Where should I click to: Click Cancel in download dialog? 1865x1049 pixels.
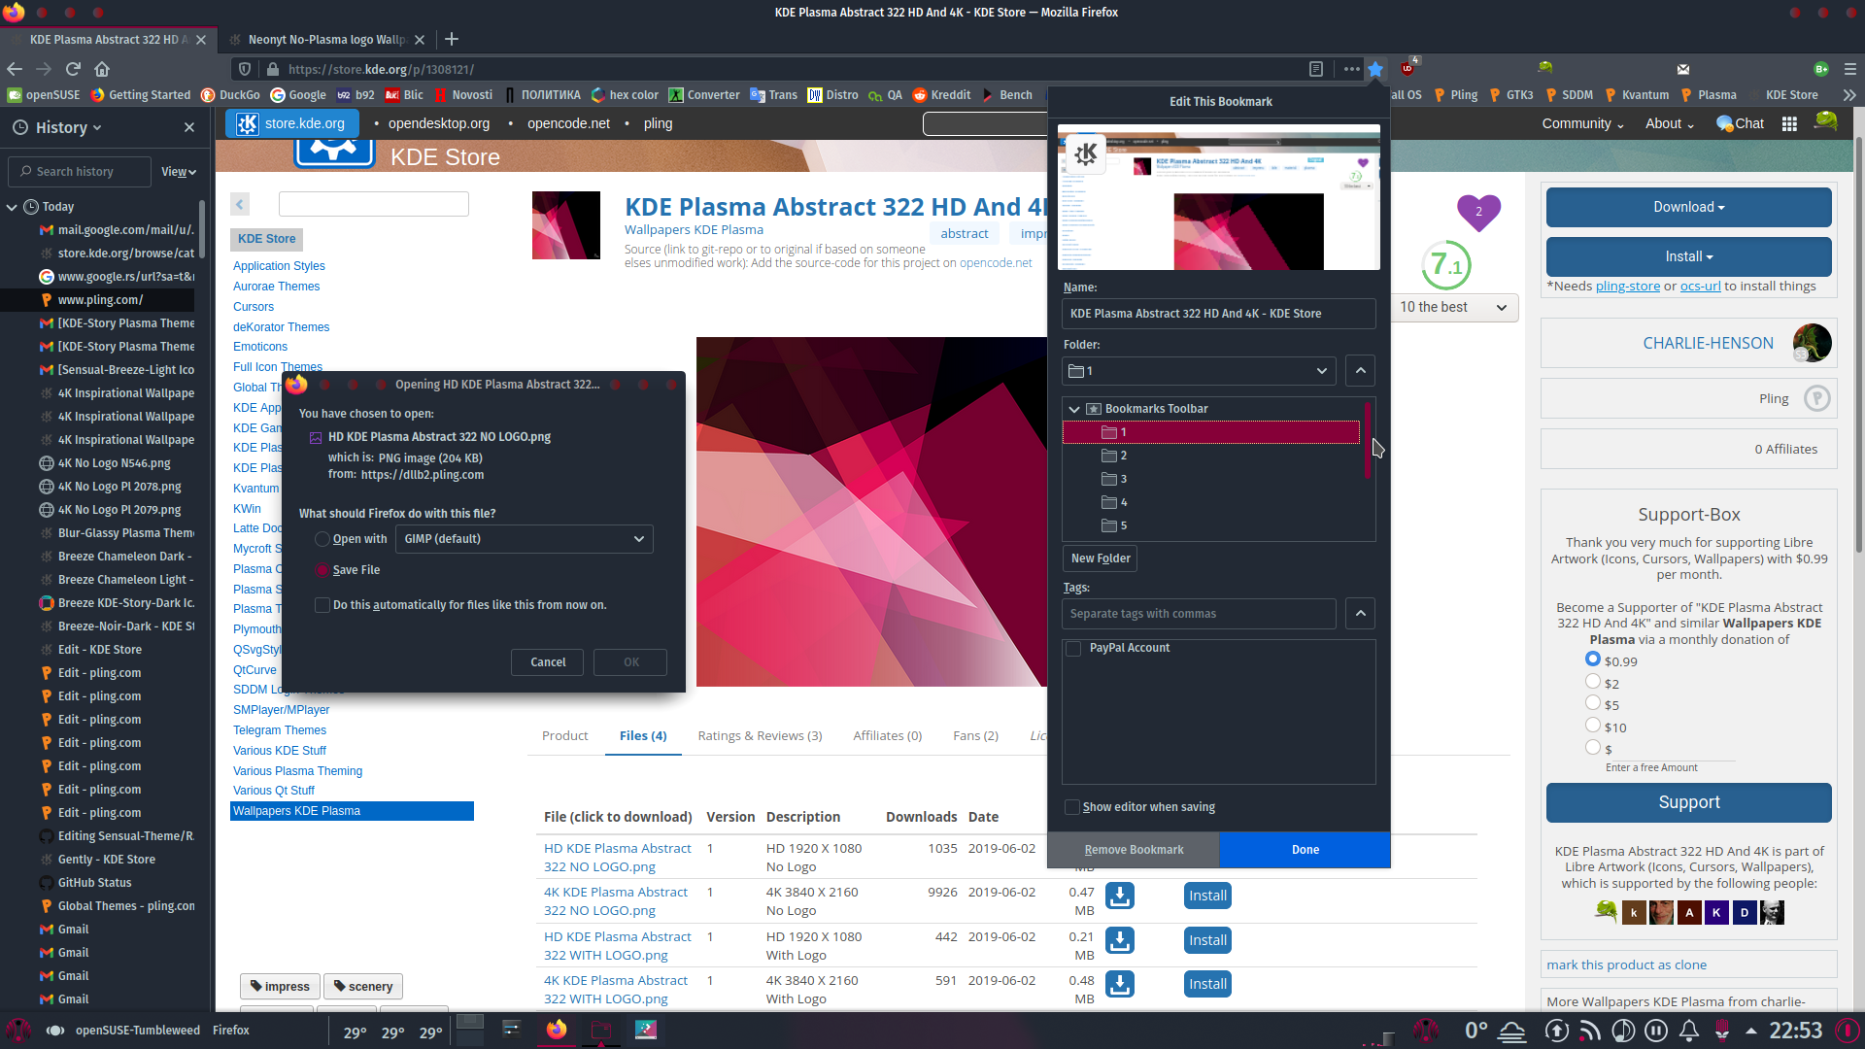coord(548,662)
